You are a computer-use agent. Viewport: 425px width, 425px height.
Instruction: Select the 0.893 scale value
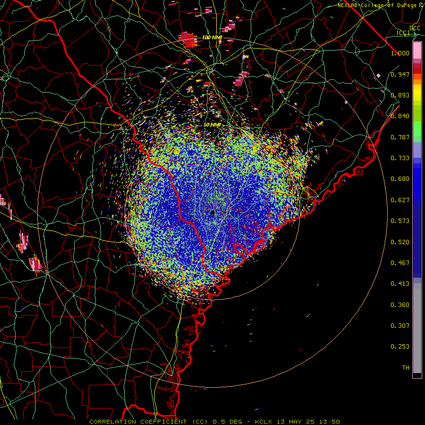(x=400, y=95)
